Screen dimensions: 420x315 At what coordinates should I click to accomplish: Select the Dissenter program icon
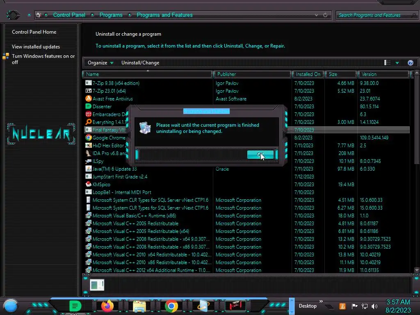pos(89,106)
